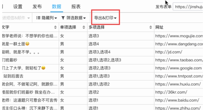Click the 发布表单 URL input field
This screenshot has width=214, height=110.
(x=188, y=7)
